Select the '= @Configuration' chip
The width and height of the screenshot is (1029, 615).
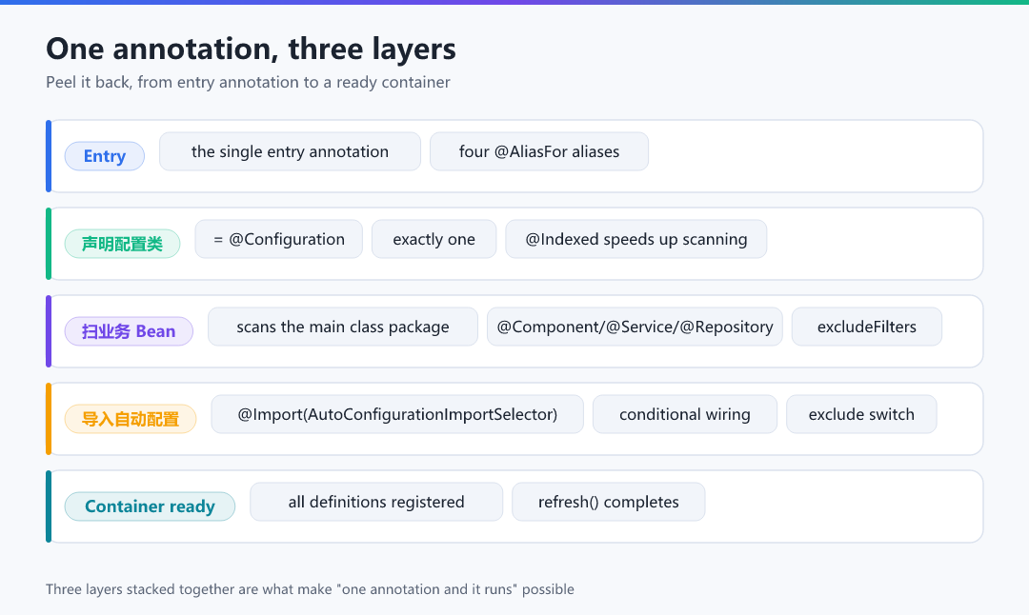[279, 239]
